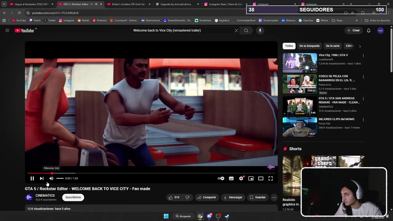Switch to Britain's Smallest Off-Grid Cabin tab
This screenshot has width=393, height=221.
(129, 4)
